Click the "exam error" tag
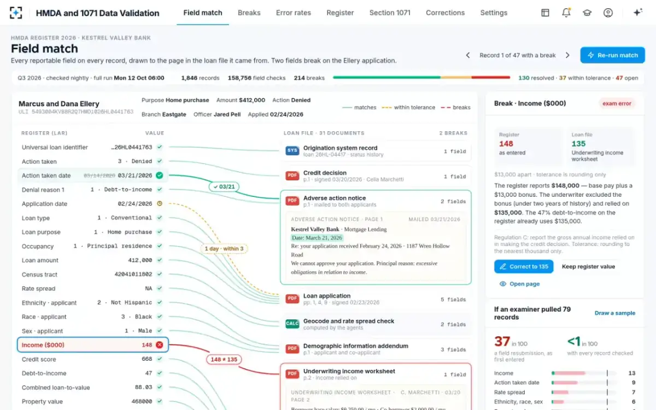656x410 pixels. tap(617, 103)
